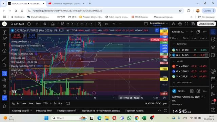The width and height of the screenshot is (217, 122).
Task: Click Windows Start button
Action: (46, 118)
